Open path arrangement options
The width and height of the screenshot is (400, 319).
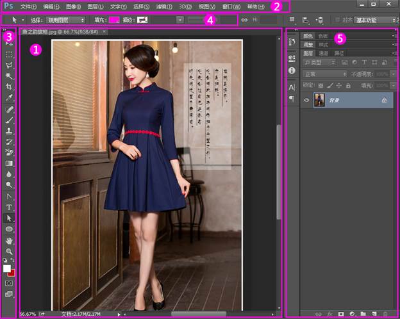click(319, 20)
